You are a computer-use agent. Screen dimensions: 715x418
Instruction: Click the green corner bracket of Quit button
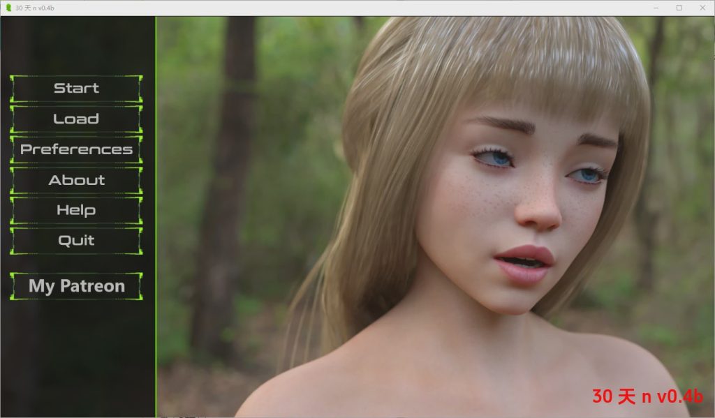[13, 230]
